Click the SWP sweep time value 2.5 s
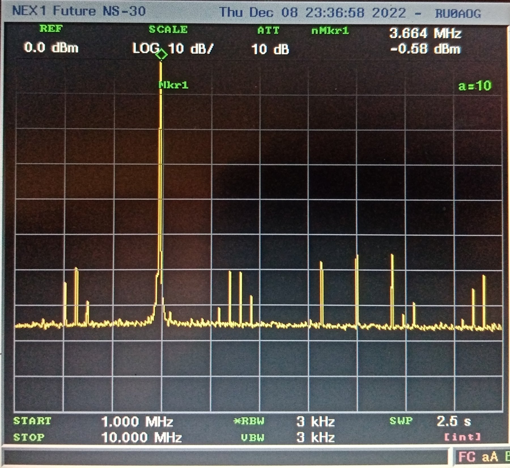The height and width of the screenshot is (468, 510). (454, 421)
